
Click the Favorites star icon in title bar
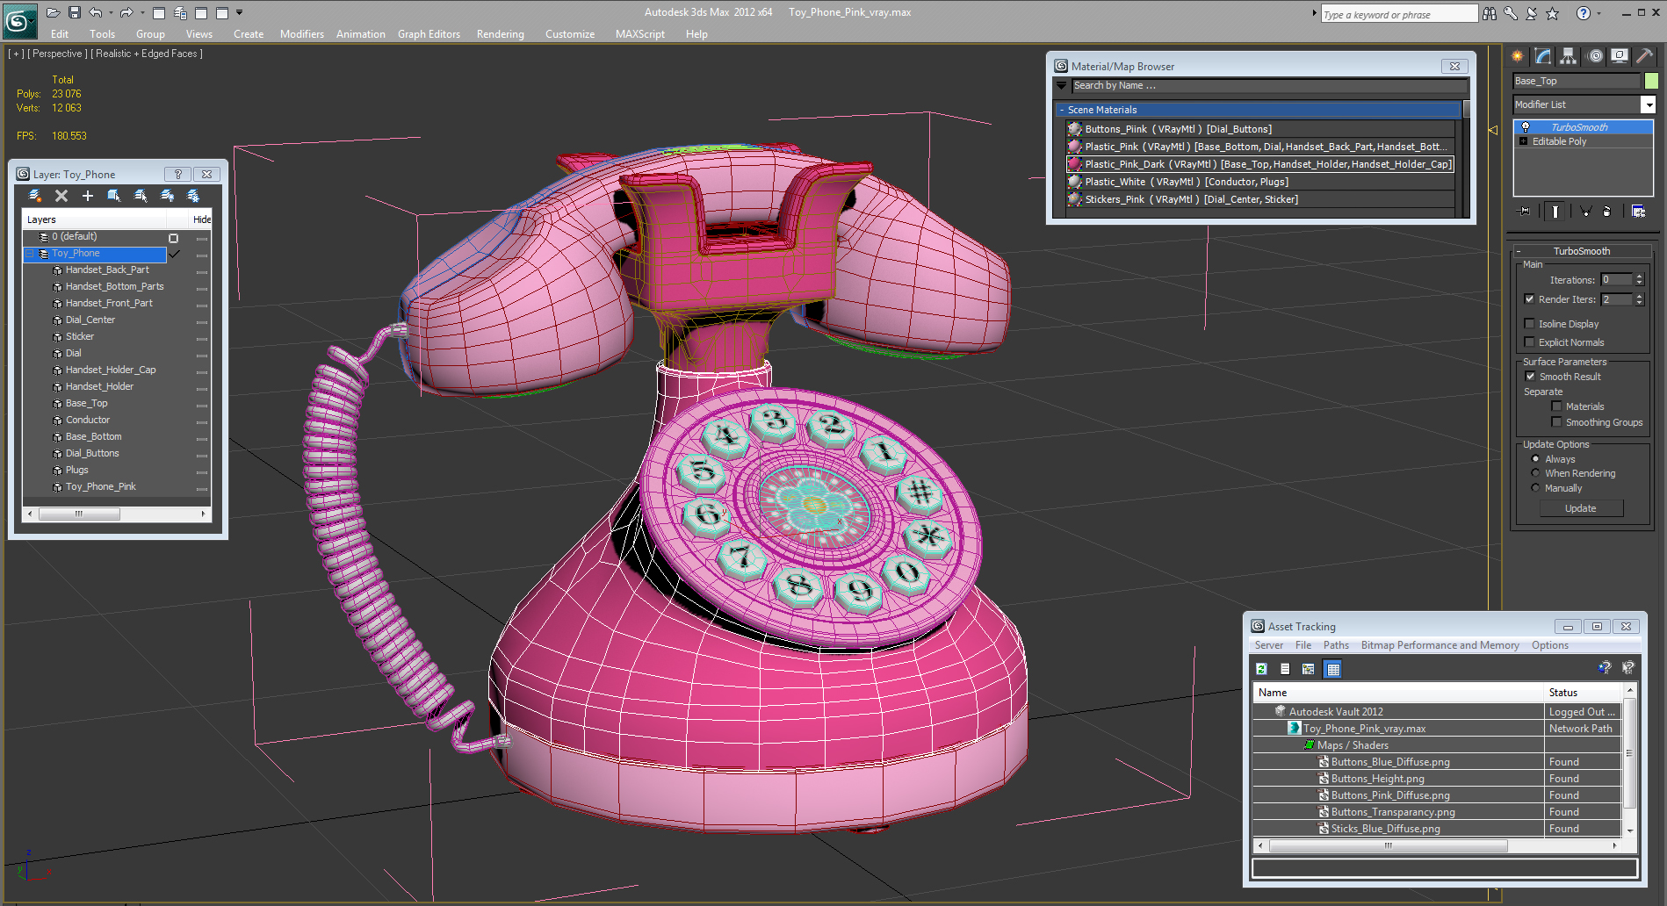(x=1552, y=13)
